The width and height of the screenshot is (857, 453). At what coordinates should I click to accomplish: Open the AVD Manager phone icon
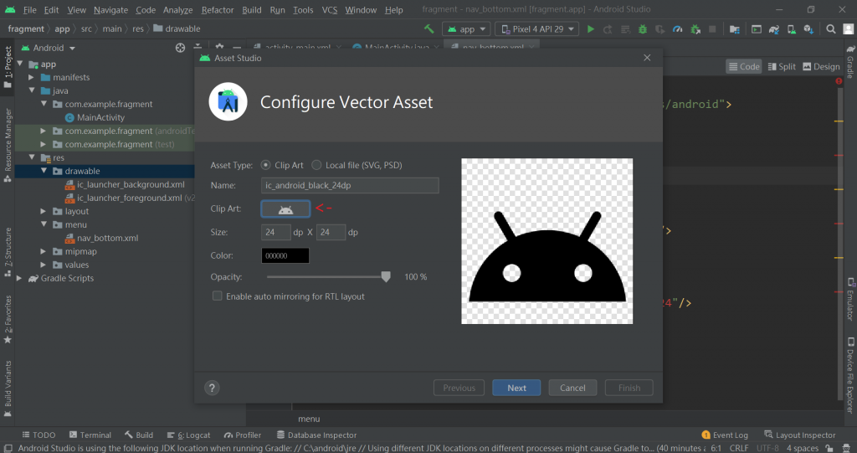coord(792,29)
